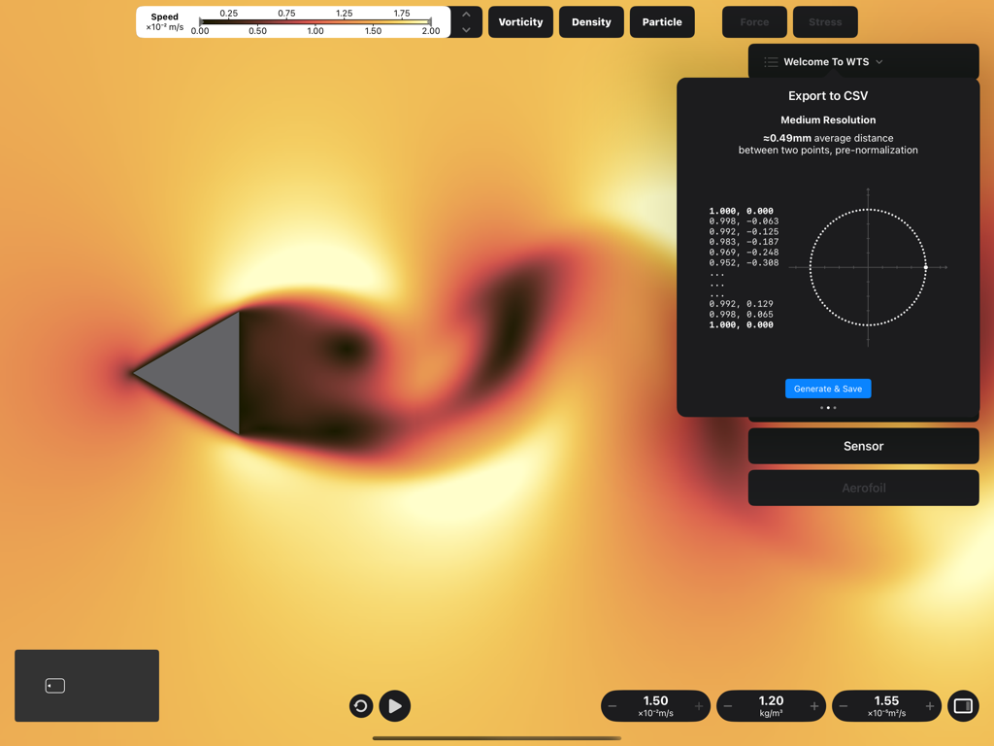Click the disabled Aerofoil button

863,488
